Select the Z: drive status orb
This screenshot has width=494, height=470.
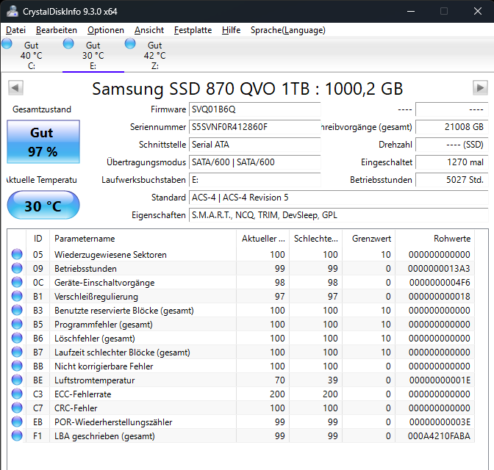coord(130,43)
